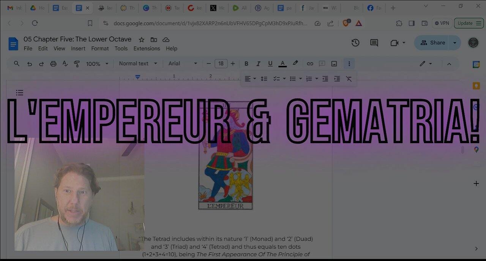486x261 pixels.
Task: Open the pencil editing mode dropdown
Action: 426,63
